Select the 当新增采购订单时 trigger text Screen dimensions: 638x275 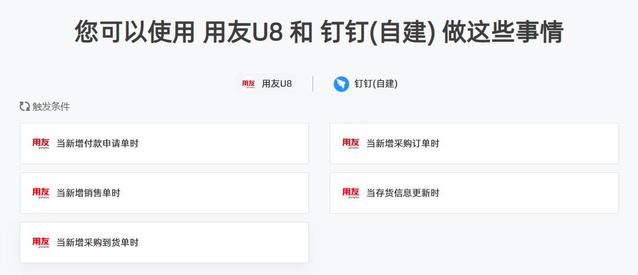click(403, 143)
